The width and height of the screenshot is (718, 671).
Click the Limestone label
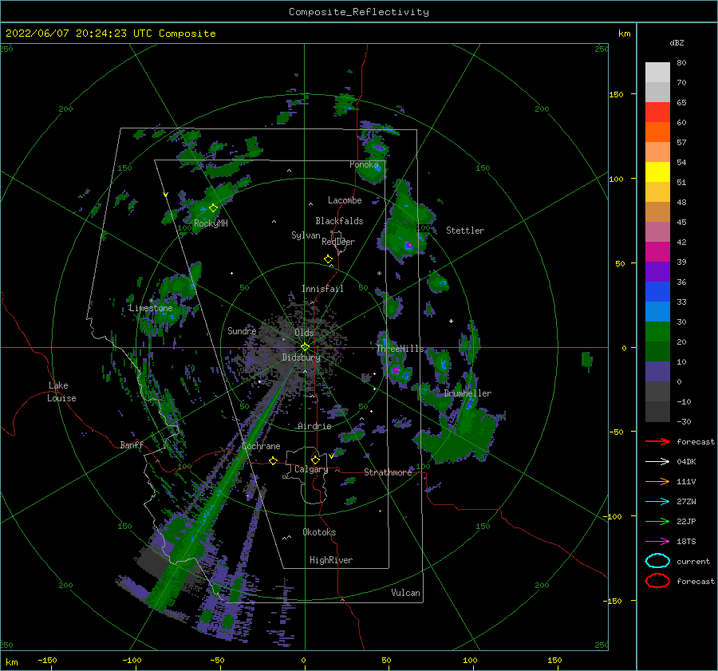coord(151,308)
